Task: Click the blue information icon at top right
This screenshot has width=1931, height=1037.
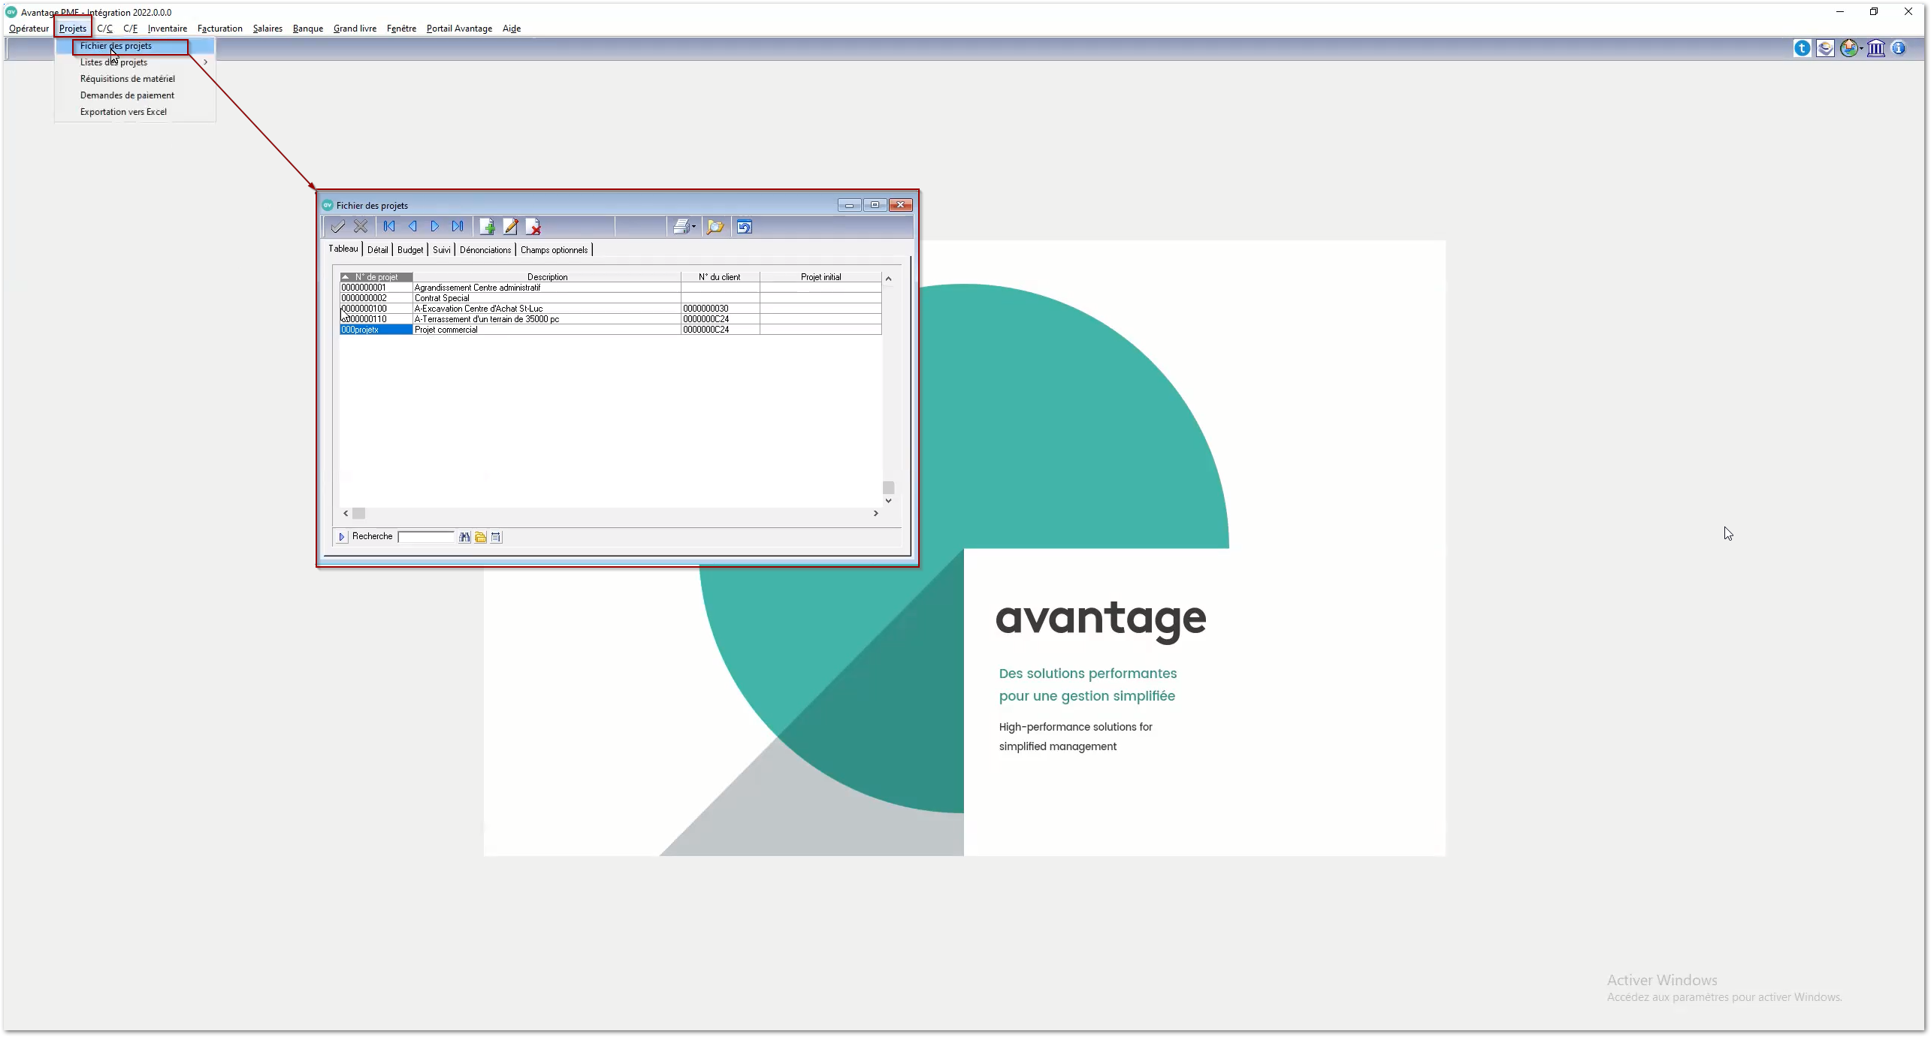Action: coord(1899,49)
